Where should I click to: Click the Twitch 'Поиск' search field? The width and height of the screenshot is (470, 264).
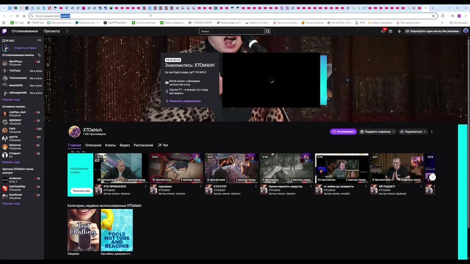coord(232,31)
